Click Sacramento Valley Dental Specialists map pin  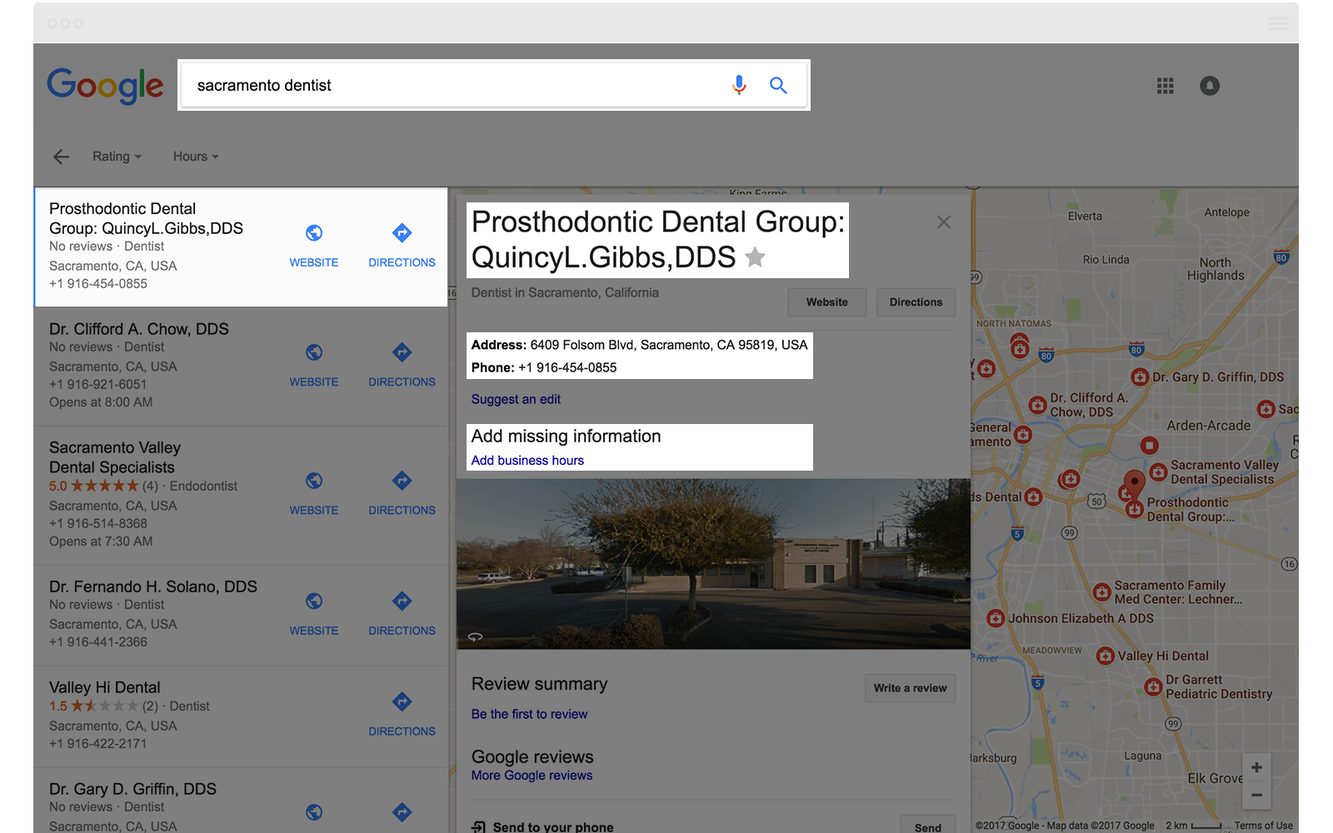click(1158, 472)
